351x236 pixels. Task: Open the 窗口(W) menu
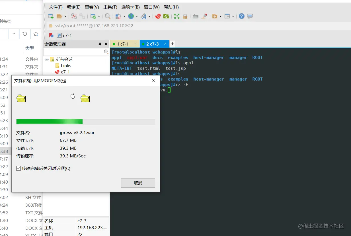[152, 7]
